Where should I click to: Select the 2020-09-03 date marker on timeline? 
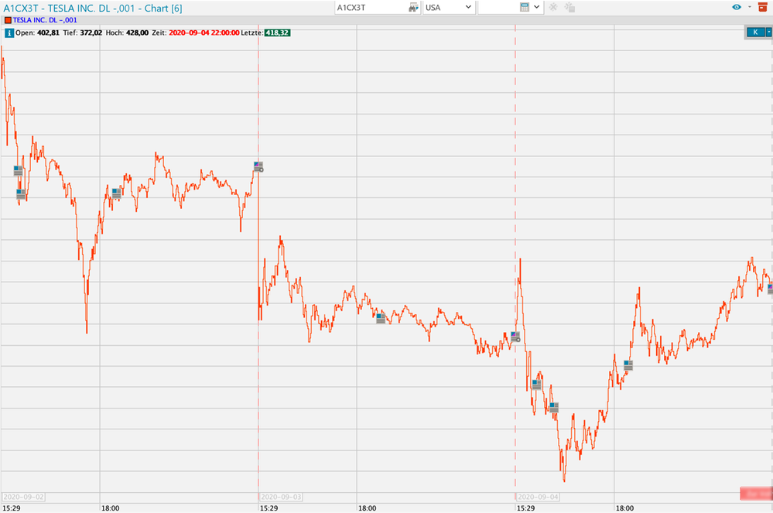282,496
